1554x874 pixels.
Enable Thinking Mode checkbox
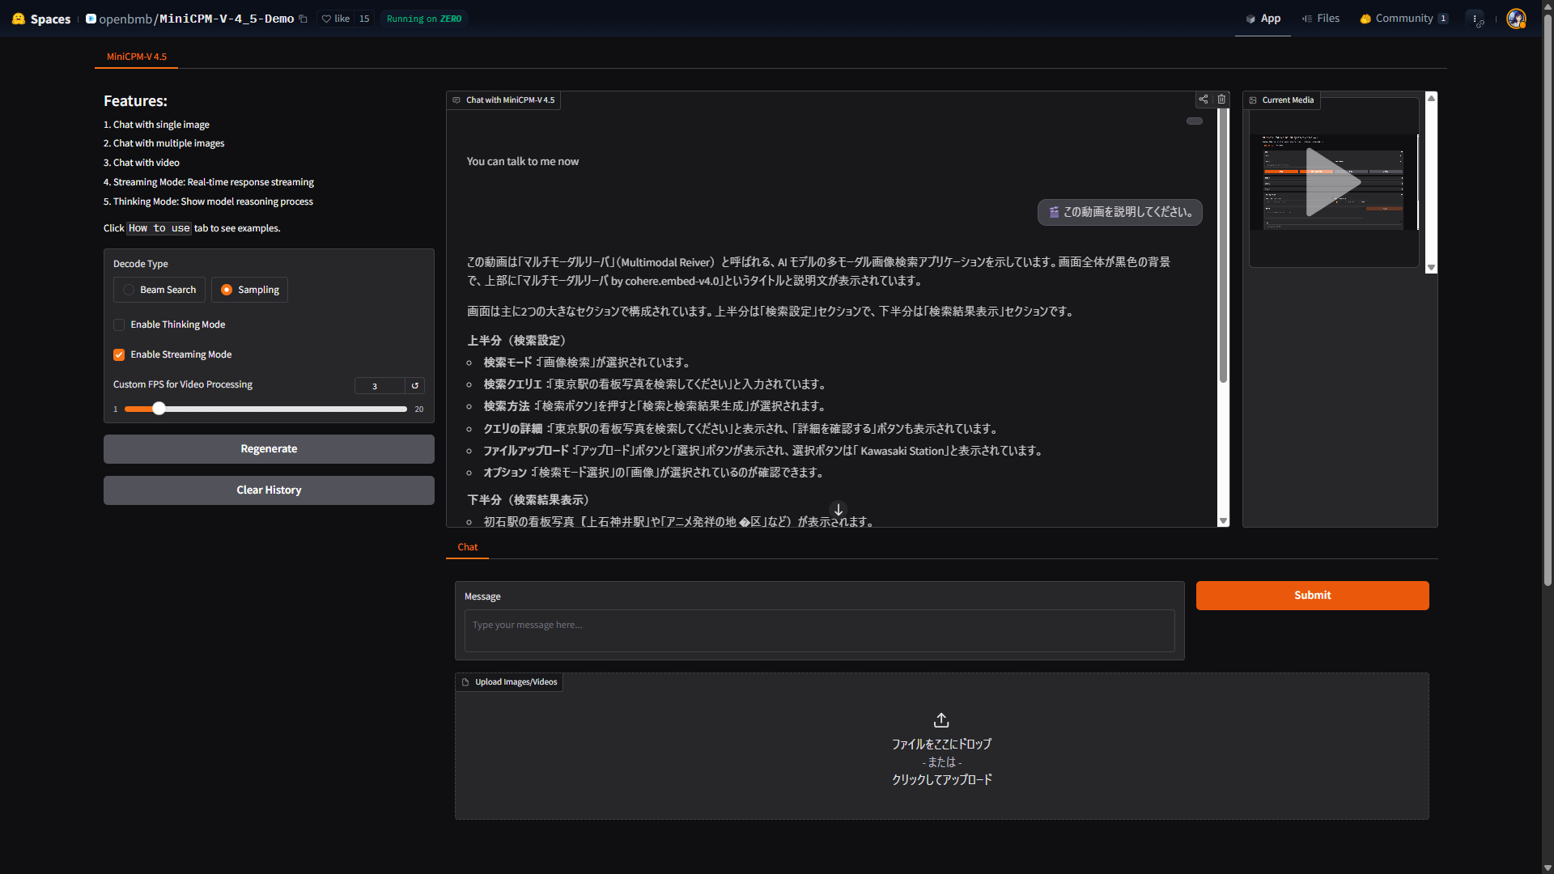[x=119, y=325]
